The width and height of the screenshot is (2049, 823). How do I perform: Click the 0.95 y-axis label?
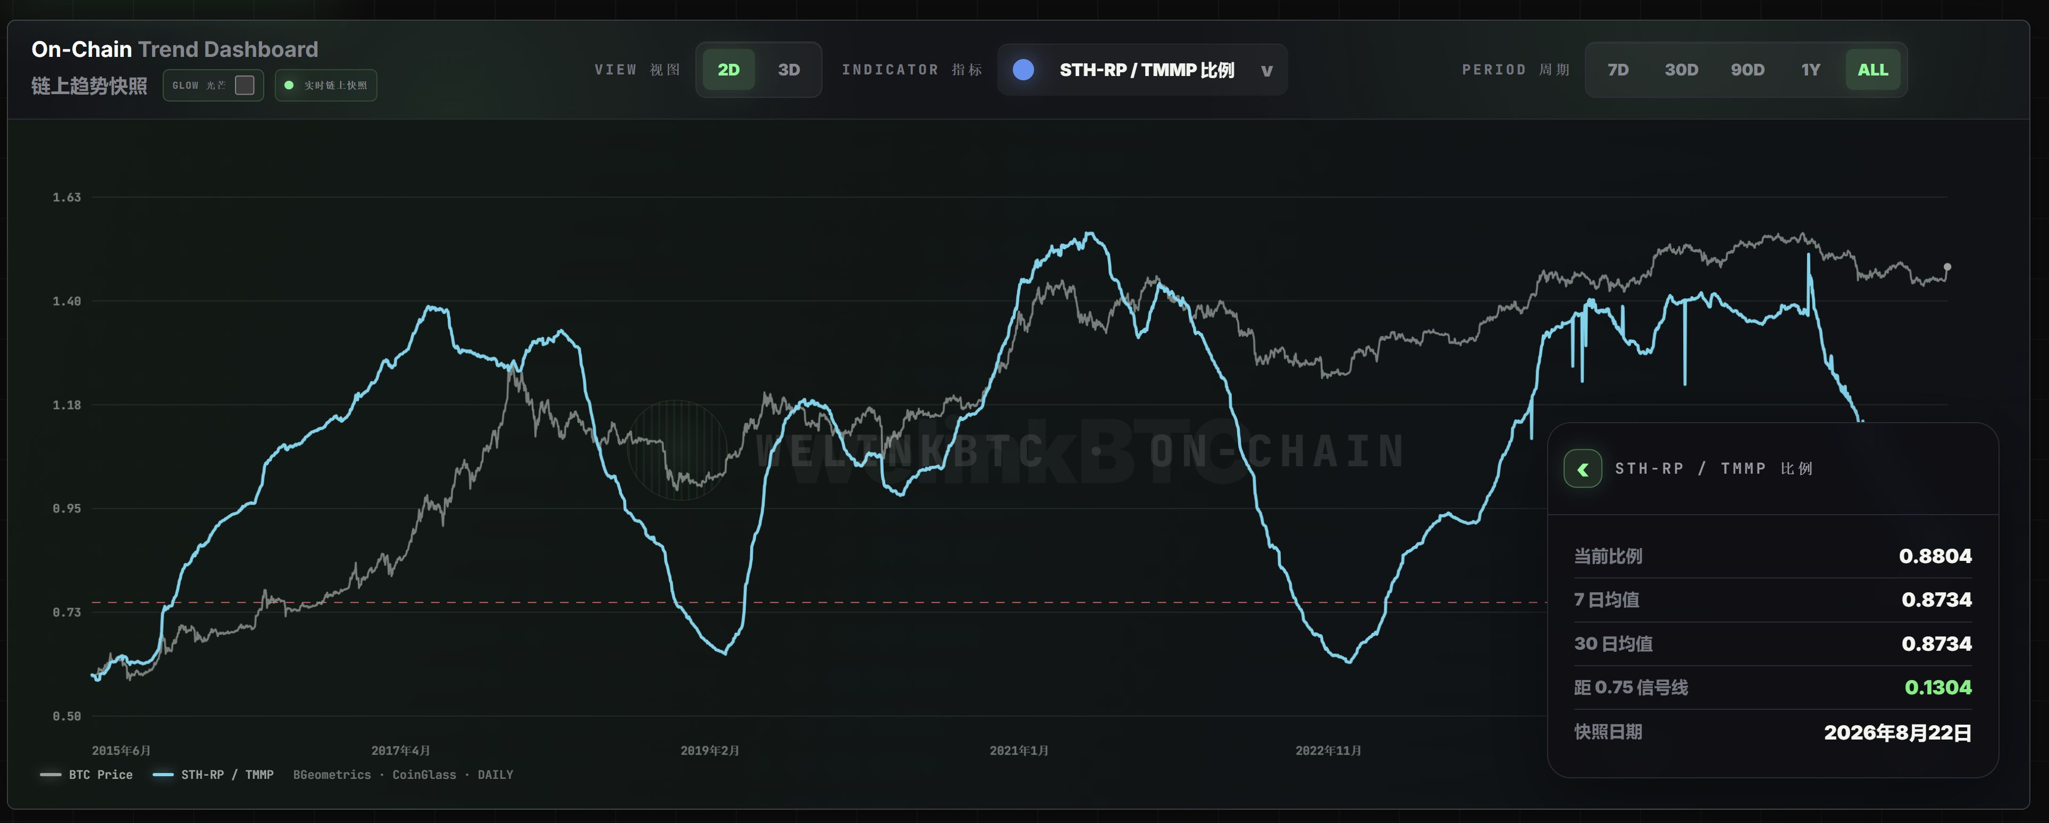pyautogui.click(x=67, y=509)
